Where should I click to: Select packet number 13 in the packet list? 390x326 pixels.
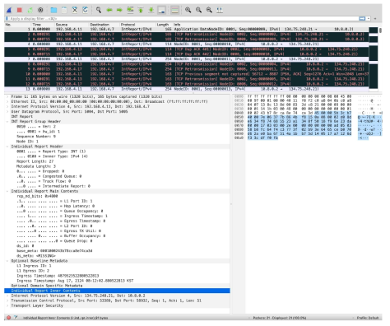click(187, 89)
